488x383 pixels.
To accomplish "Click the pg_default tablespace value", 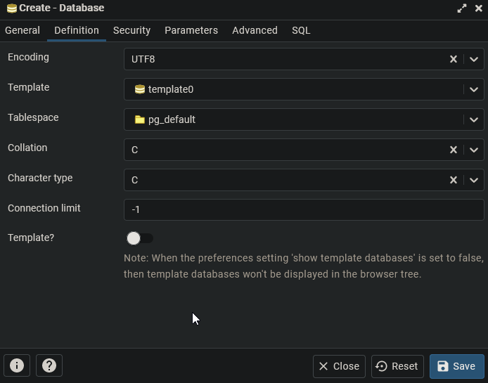I will pyautogui.click(x=172, y=119).
